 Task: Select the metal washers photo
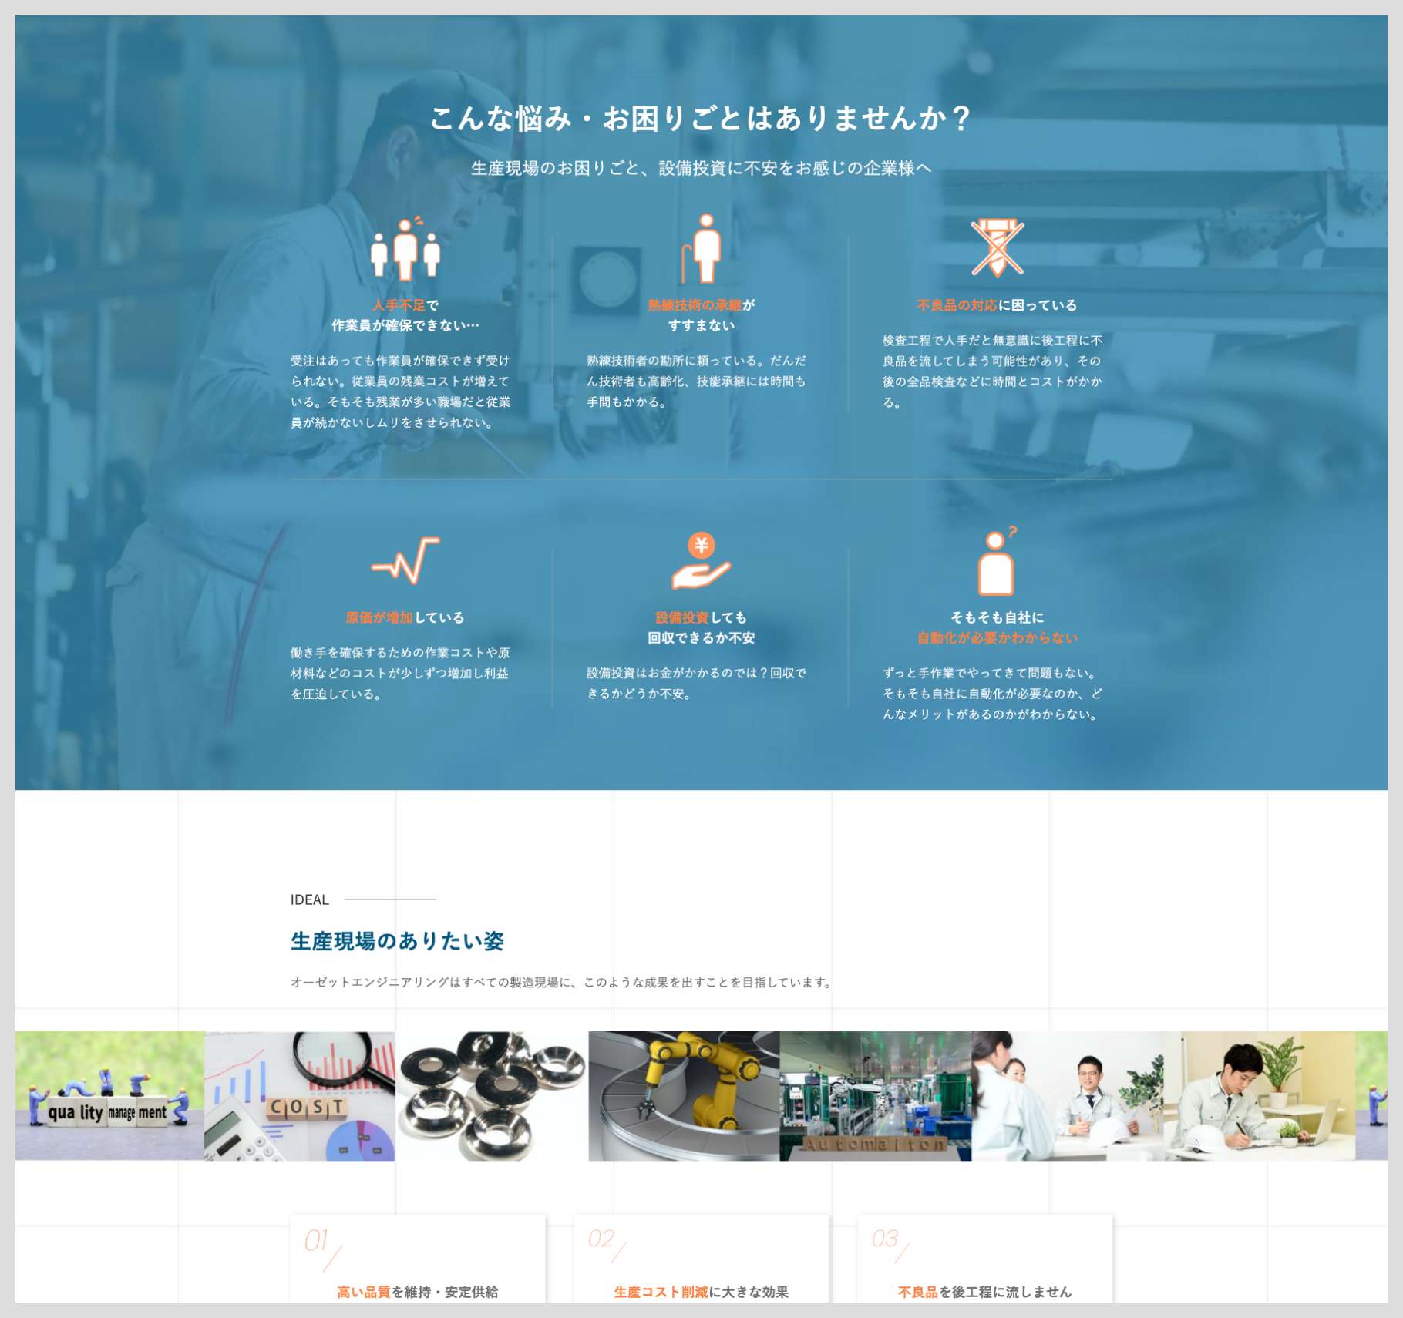click(491, 1095)
